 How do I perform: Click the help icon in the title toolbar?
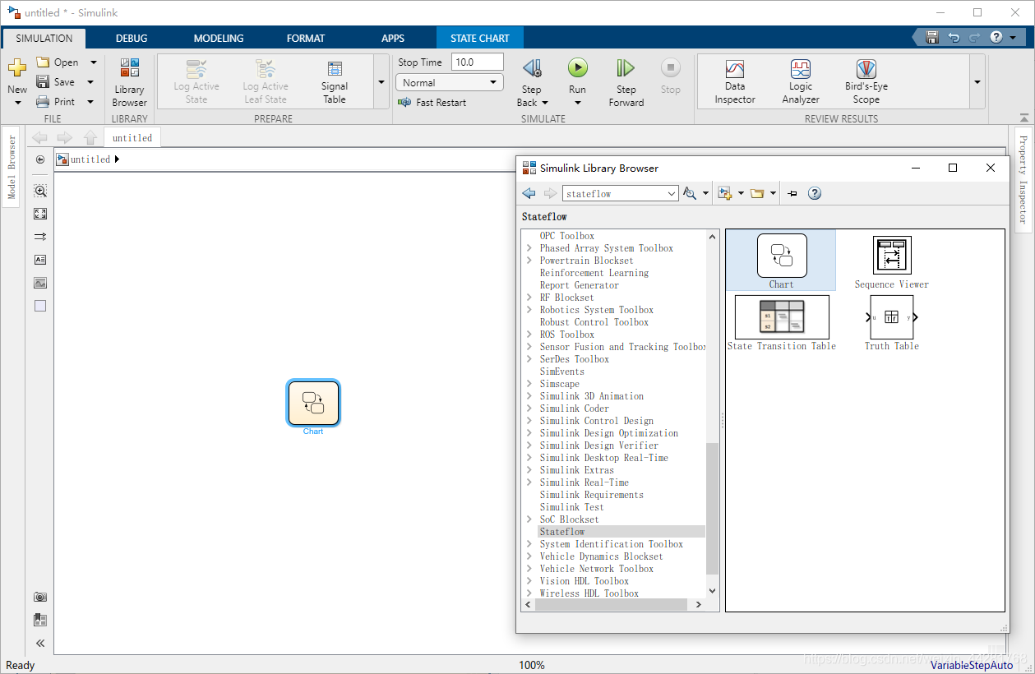[x=996, y=37]
